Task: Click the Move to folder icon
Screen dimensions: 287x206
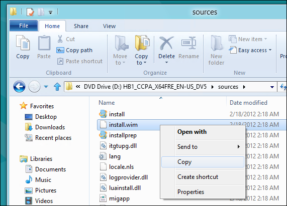Action: click(x=122, y=43)
